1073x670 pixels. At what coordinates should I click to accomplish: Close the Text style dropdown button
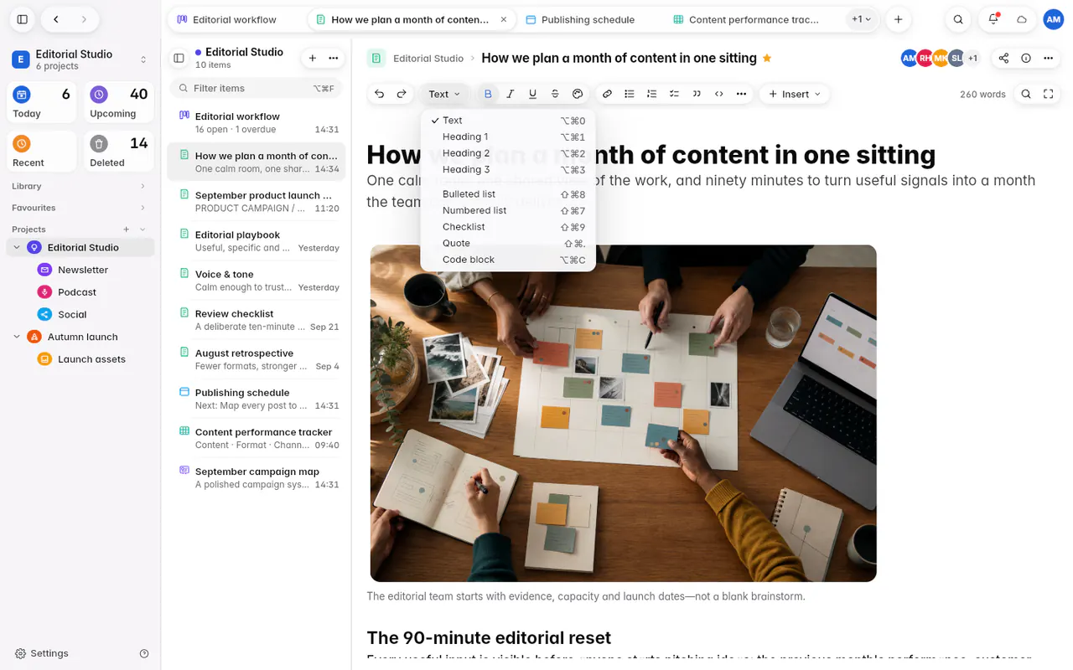pyautogui.click(x=444, y=94)
